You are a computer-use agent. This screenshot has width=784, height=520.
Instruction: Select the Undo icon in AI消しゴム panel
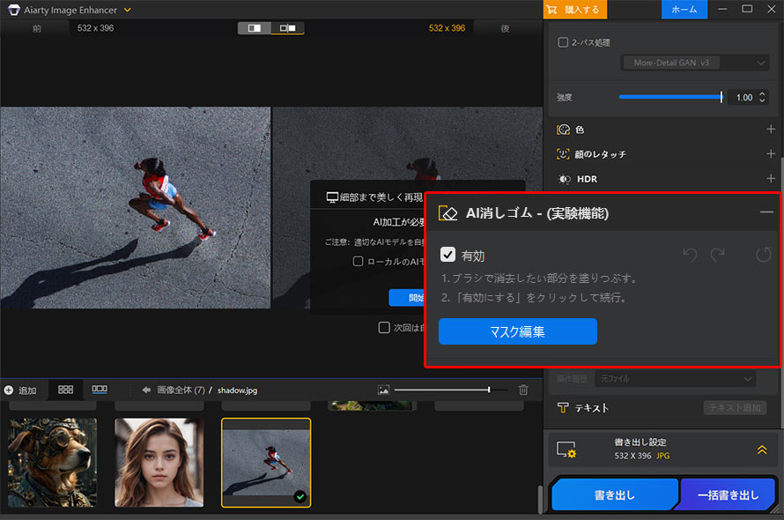click(x=690, y=255)
